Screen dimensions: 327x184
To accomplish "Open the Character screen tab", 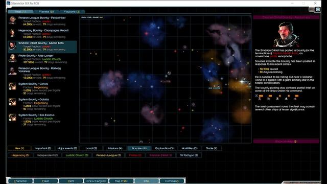I will 20,181.
